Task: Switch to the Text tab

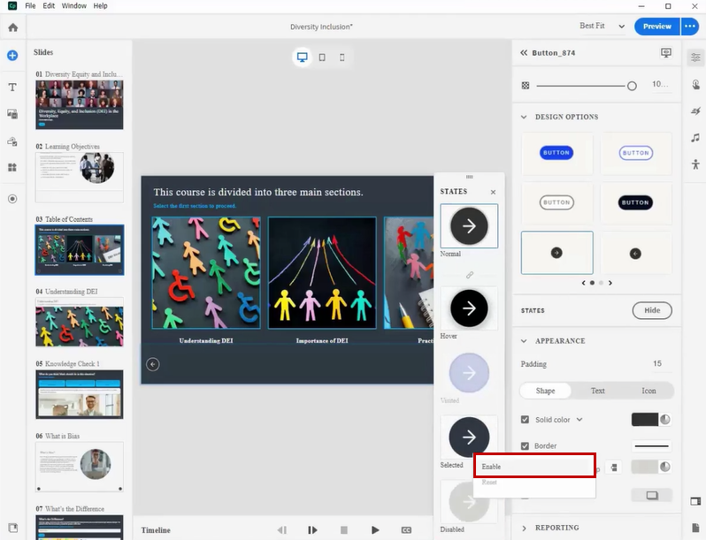Action: pos(597,391)
